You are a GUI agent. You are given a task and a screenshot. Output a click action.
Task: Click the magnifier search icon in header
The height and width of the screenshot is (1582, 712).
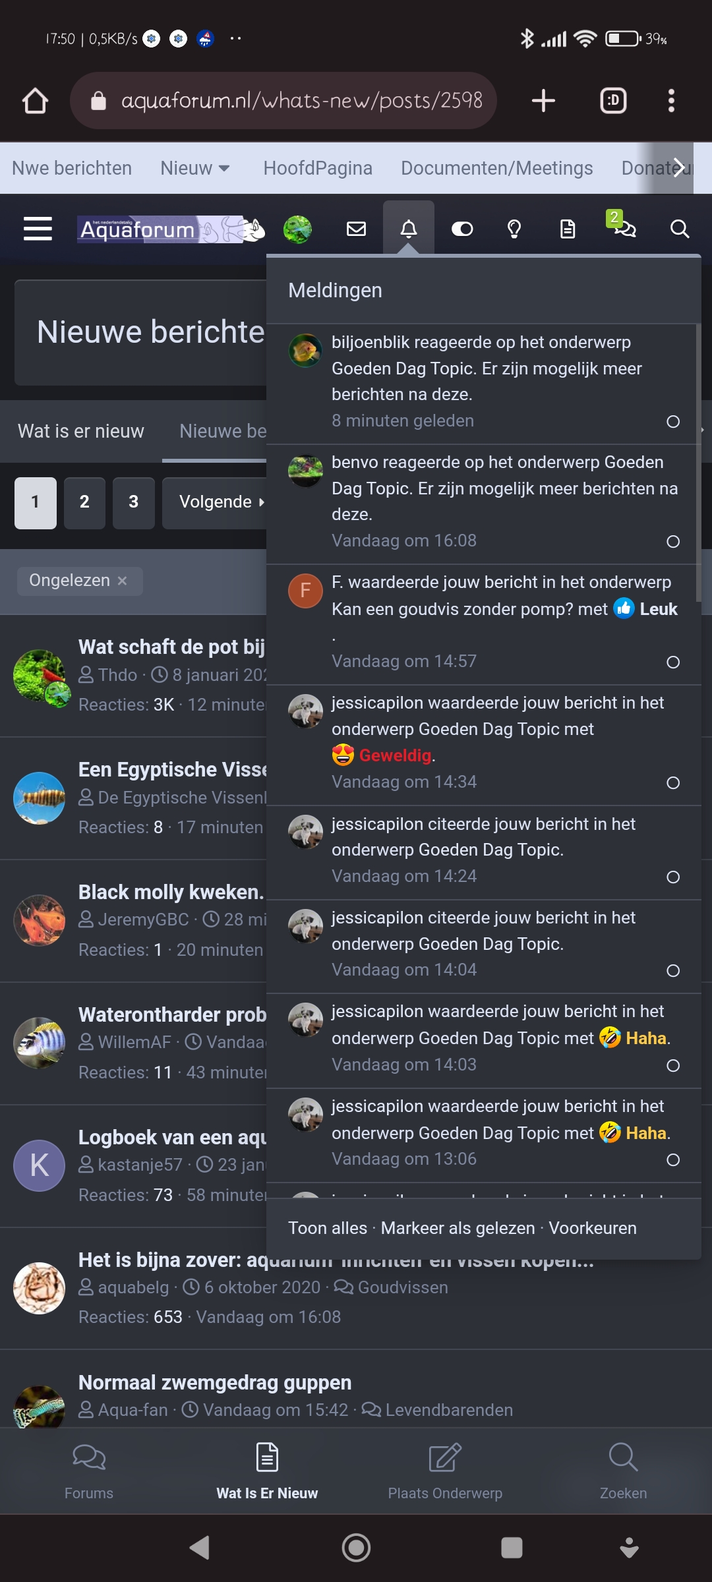pyautogui.click(x=679, y=229)
